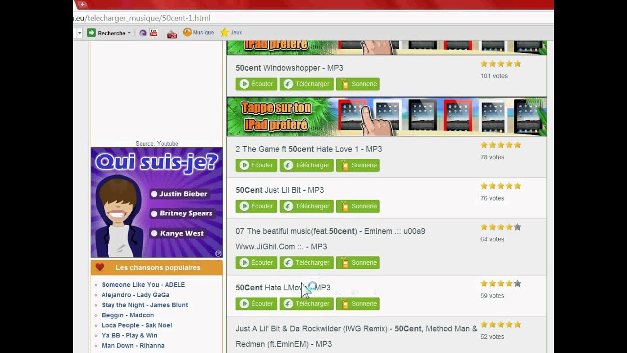
Task: Download The beatiful music Eminem track
Action: [307, 263]
